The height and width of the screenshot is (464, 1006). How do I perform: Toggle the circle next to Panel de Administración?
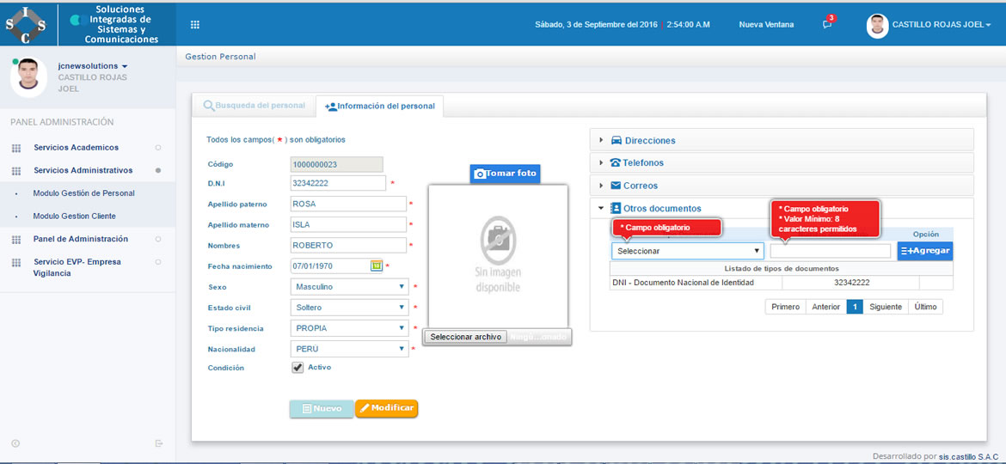click(x=157, y=239)
